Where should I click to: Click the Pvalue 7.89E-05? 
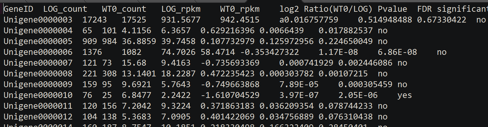pos(299,85)
